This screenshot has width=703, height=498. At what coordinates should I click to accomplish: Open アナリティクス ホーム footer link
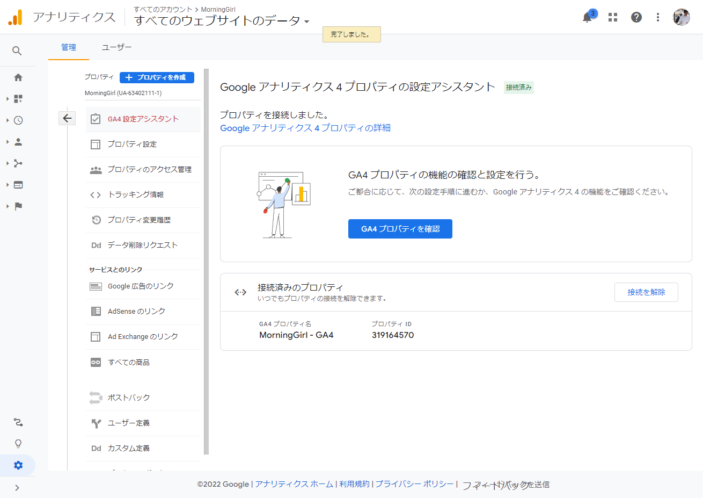[294, 484]
